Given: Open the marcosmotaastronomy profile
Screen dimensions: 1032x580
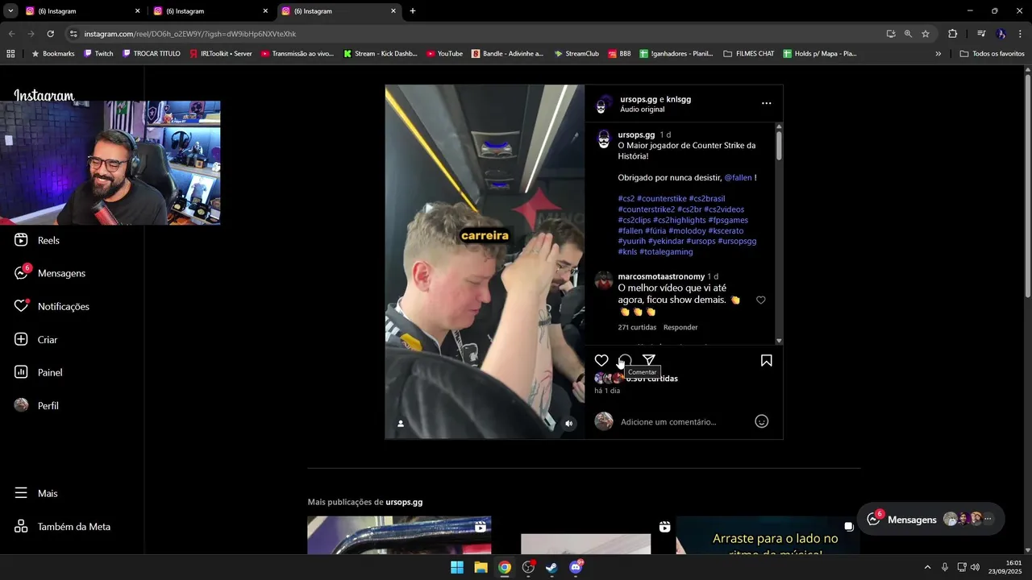Looking at the screenshot, I should click(661, 276).
